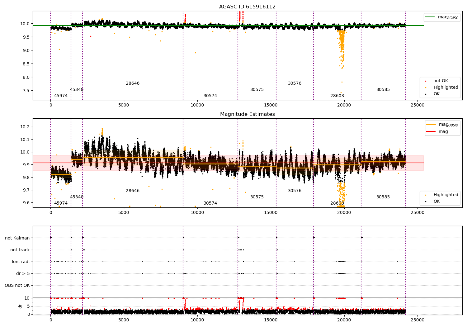Click y-tick '10.2' on middle plot

coord(25,127)
